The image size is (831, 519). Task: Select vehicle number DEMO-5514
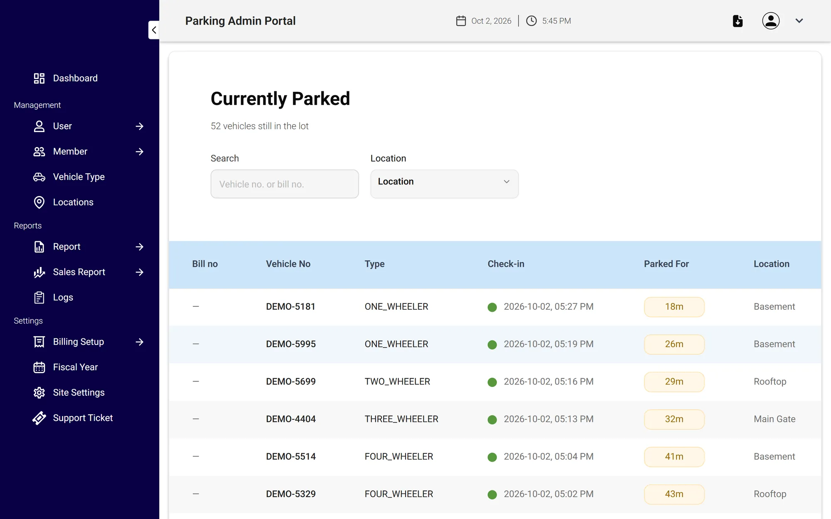pos(291,457)
